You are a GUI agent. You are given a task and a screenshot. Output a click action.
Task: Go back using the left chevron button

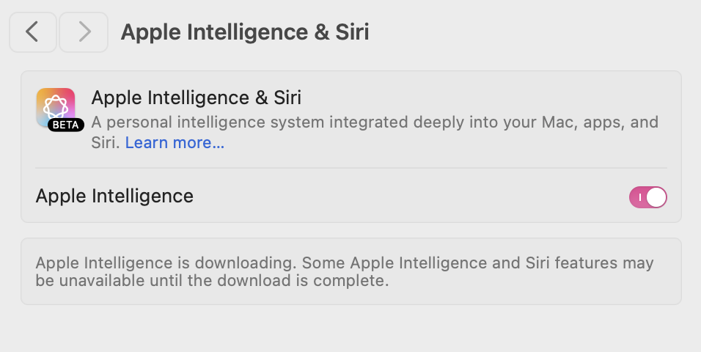[32, 32]
